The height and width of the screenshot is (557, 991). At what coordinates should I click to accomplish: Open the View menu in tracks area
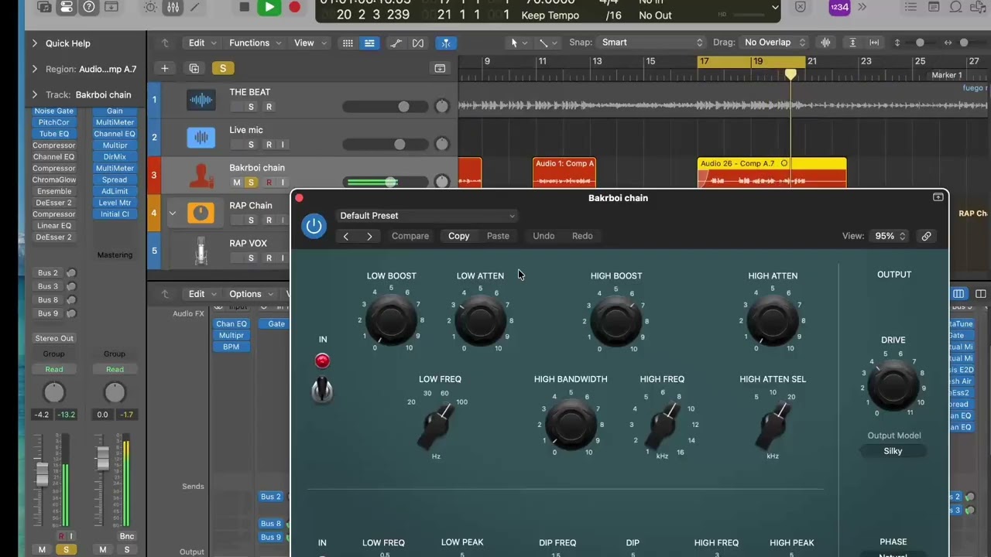(309, 43)
